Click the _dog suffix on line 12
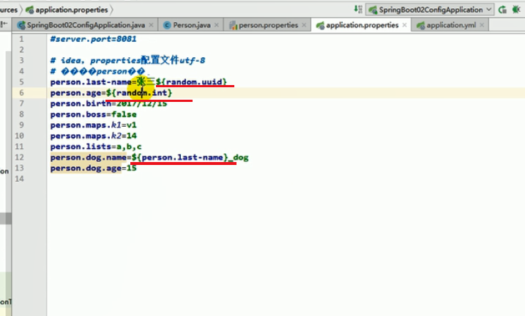 tap(239, 157)
